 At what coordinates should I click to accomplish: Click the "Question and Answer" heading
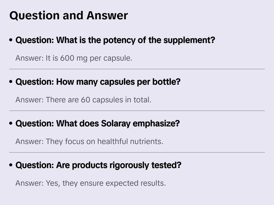pos(68,15)
